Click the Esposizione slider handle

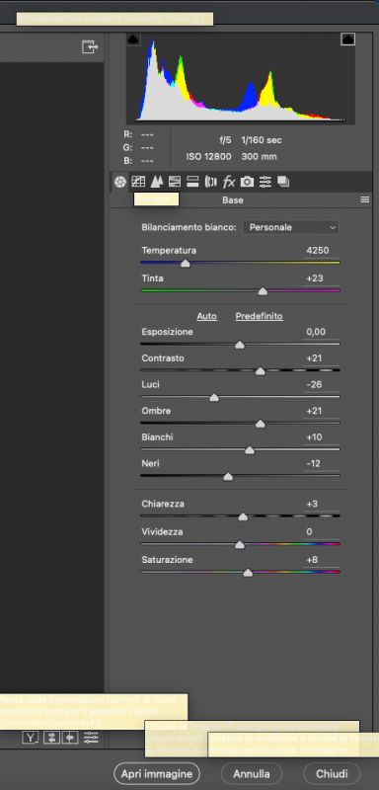pos(240,345)
